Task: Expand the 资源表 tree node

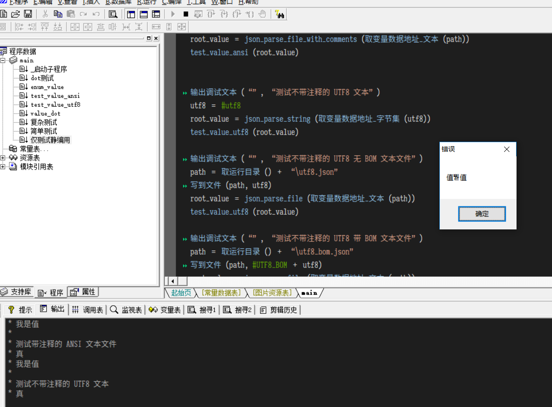Action: (x=3, y=158)
